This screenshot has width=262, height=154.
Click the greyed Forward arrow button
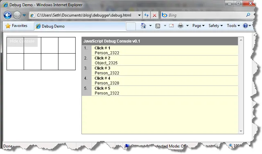(x=17, y=15)
